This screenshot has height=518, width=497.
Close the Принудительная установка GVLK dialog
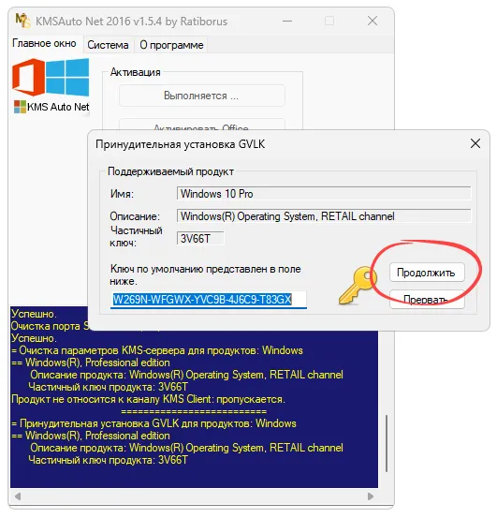click(475, 143)
